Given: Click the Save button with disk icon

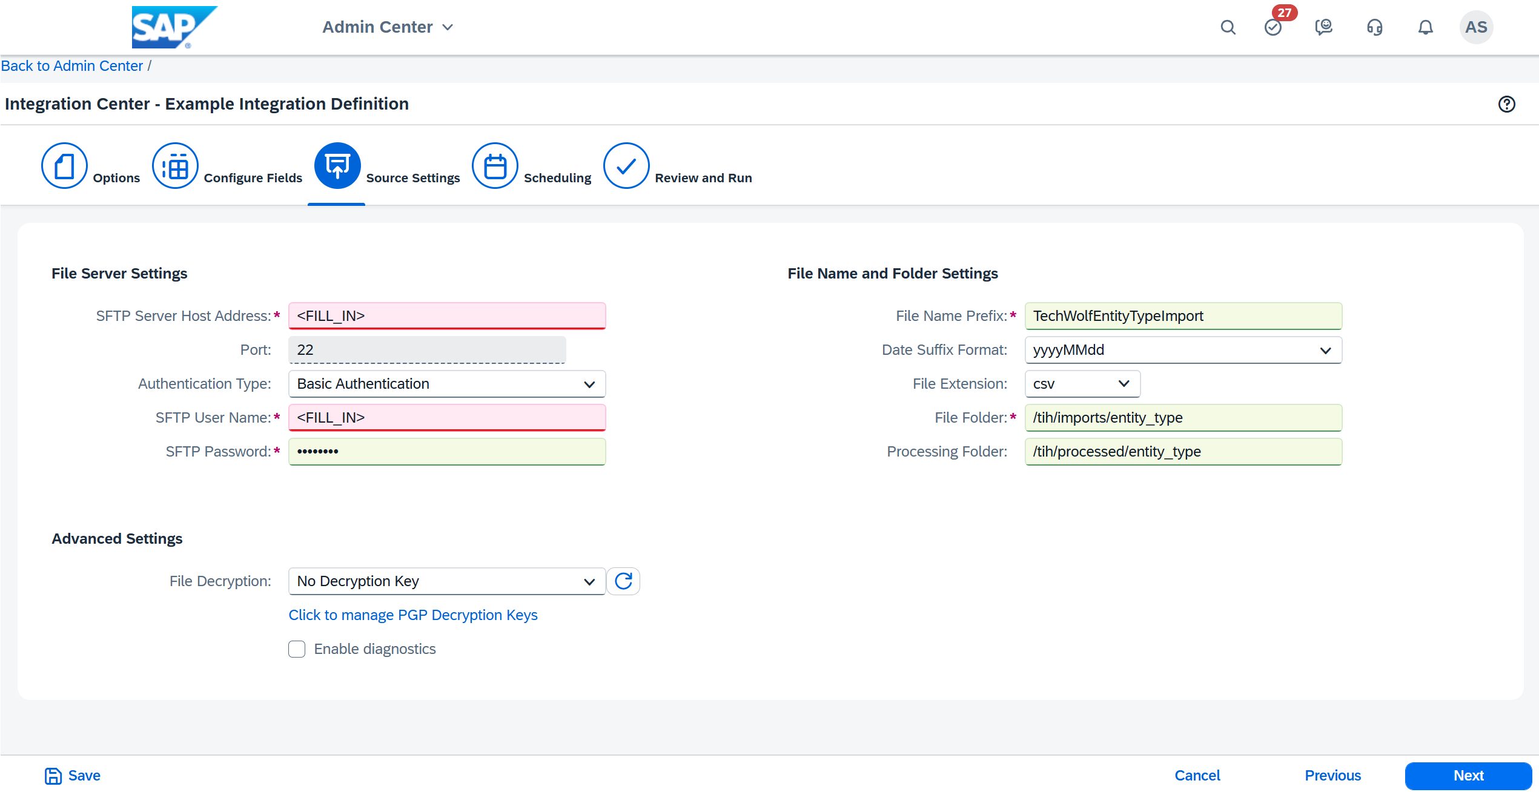Looking at the screenshot, I should 73,776.
